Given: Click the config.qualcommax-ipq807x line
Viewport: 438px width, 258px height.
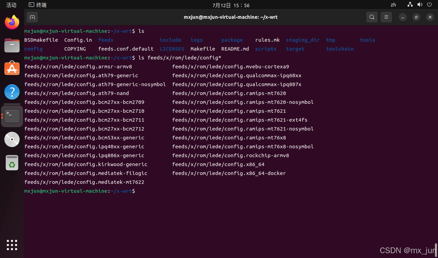Looking at the screenshot, I should click(x=237, y=84).
